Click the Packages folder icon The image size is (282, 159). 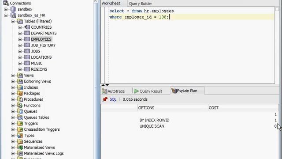click(20, 93)
